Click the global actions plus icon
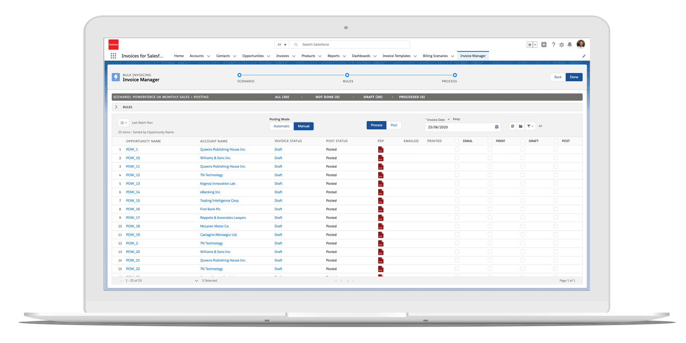The width and height of the screenshot is (686, 343). coord(544,45)
